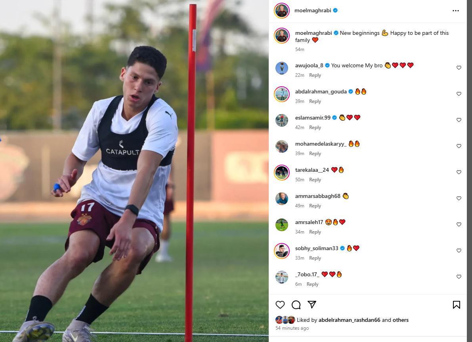
Task: Open the mohamedelaskaryy_ username link
Action: (x=321, y=144)
